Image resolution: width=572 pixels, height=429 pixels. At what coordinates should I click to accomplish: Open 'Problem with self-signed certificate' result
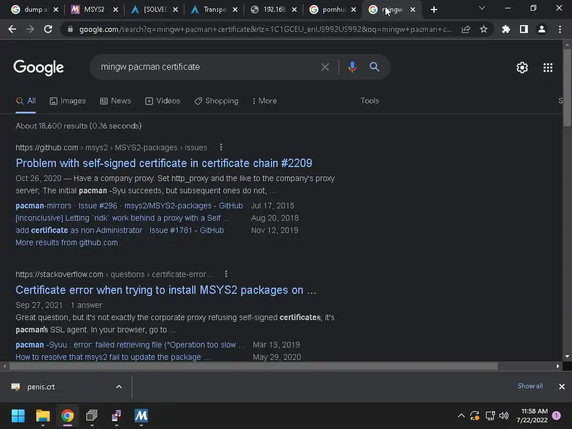[x=164, y=163]
